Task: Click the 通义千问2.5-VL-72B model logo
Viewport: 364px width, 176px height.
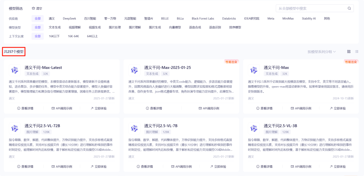Action: coord(15,128)
